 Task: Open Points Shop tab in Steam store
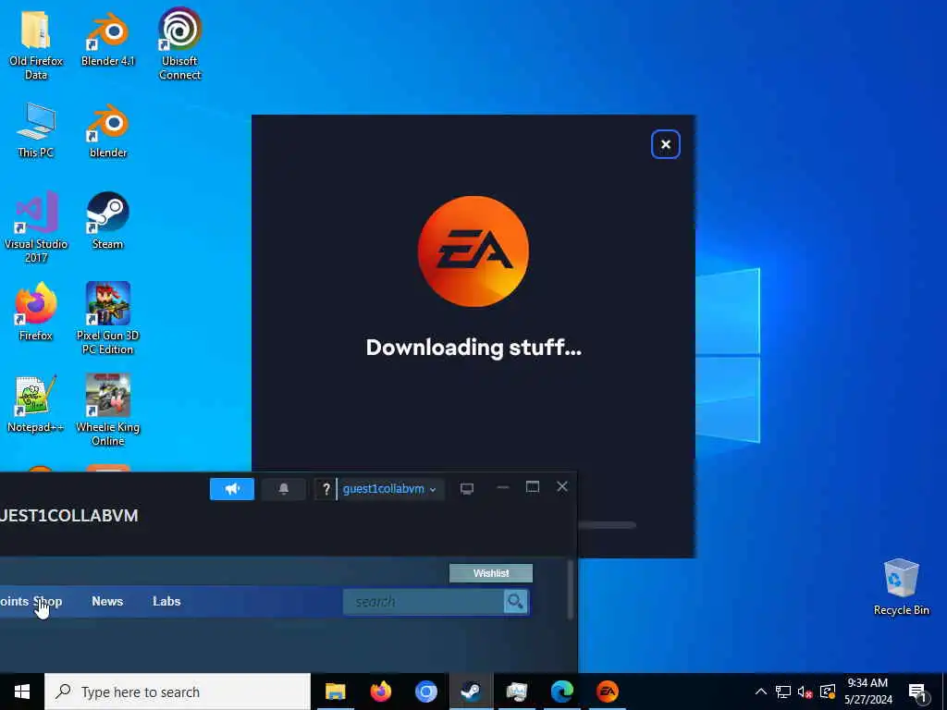click(x=31, y=601)
